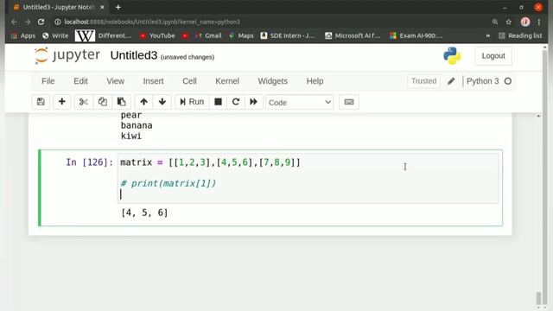Run the current cell

pos(192,102)
